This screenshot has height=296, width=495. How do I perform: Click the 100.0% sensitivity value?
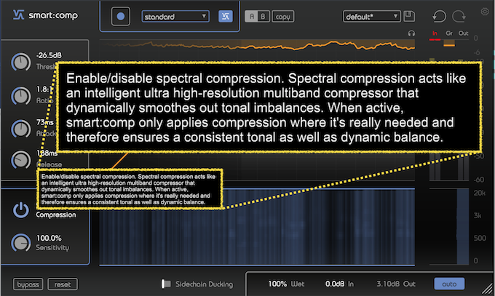49,238
